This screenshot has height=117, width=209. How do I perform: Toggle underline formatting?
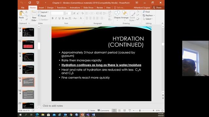[x=59, y=18]
